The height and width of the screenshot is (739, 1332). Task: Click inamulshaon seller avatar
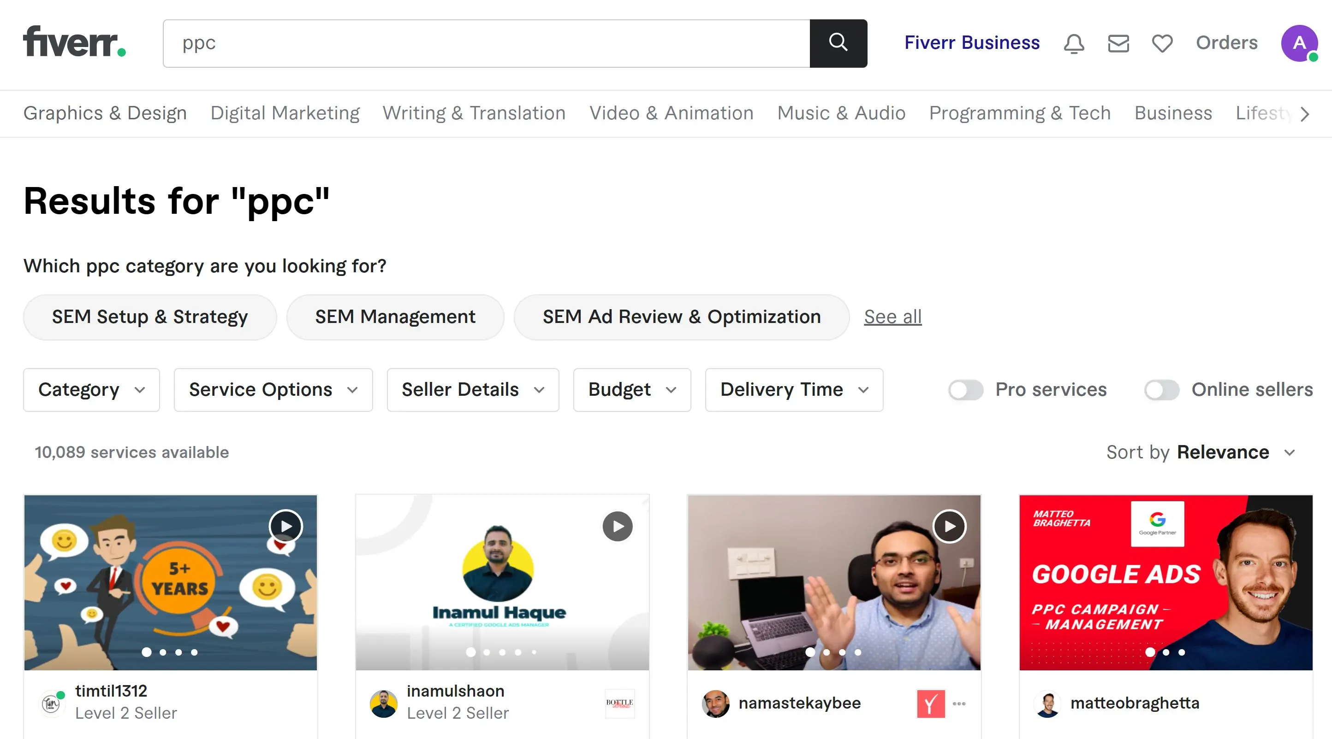pos(384,704)
